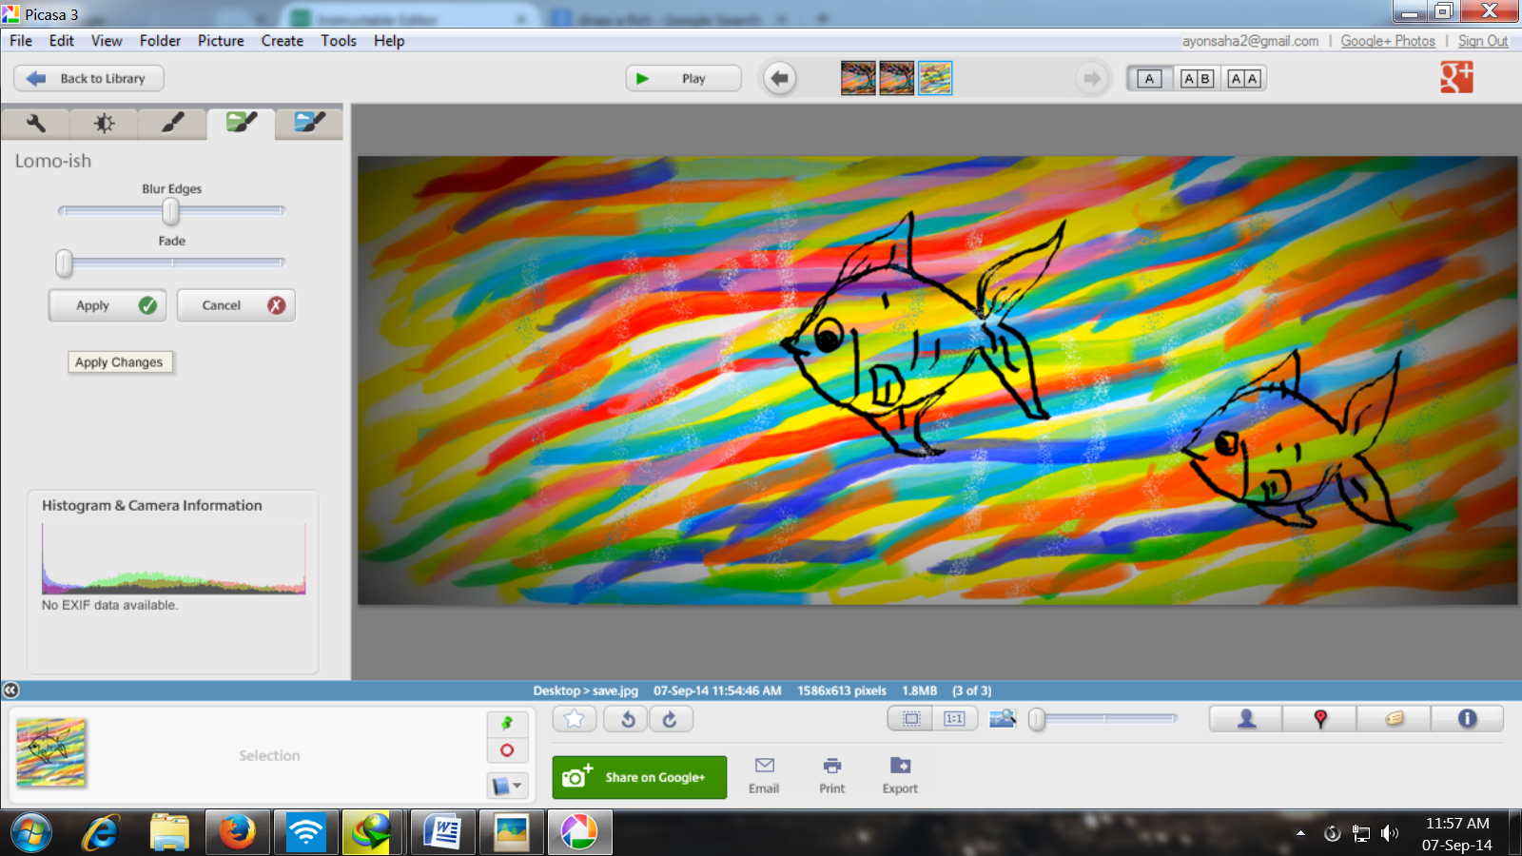
Task: Open the add-to-album dropdown
Action: (507, 786)
